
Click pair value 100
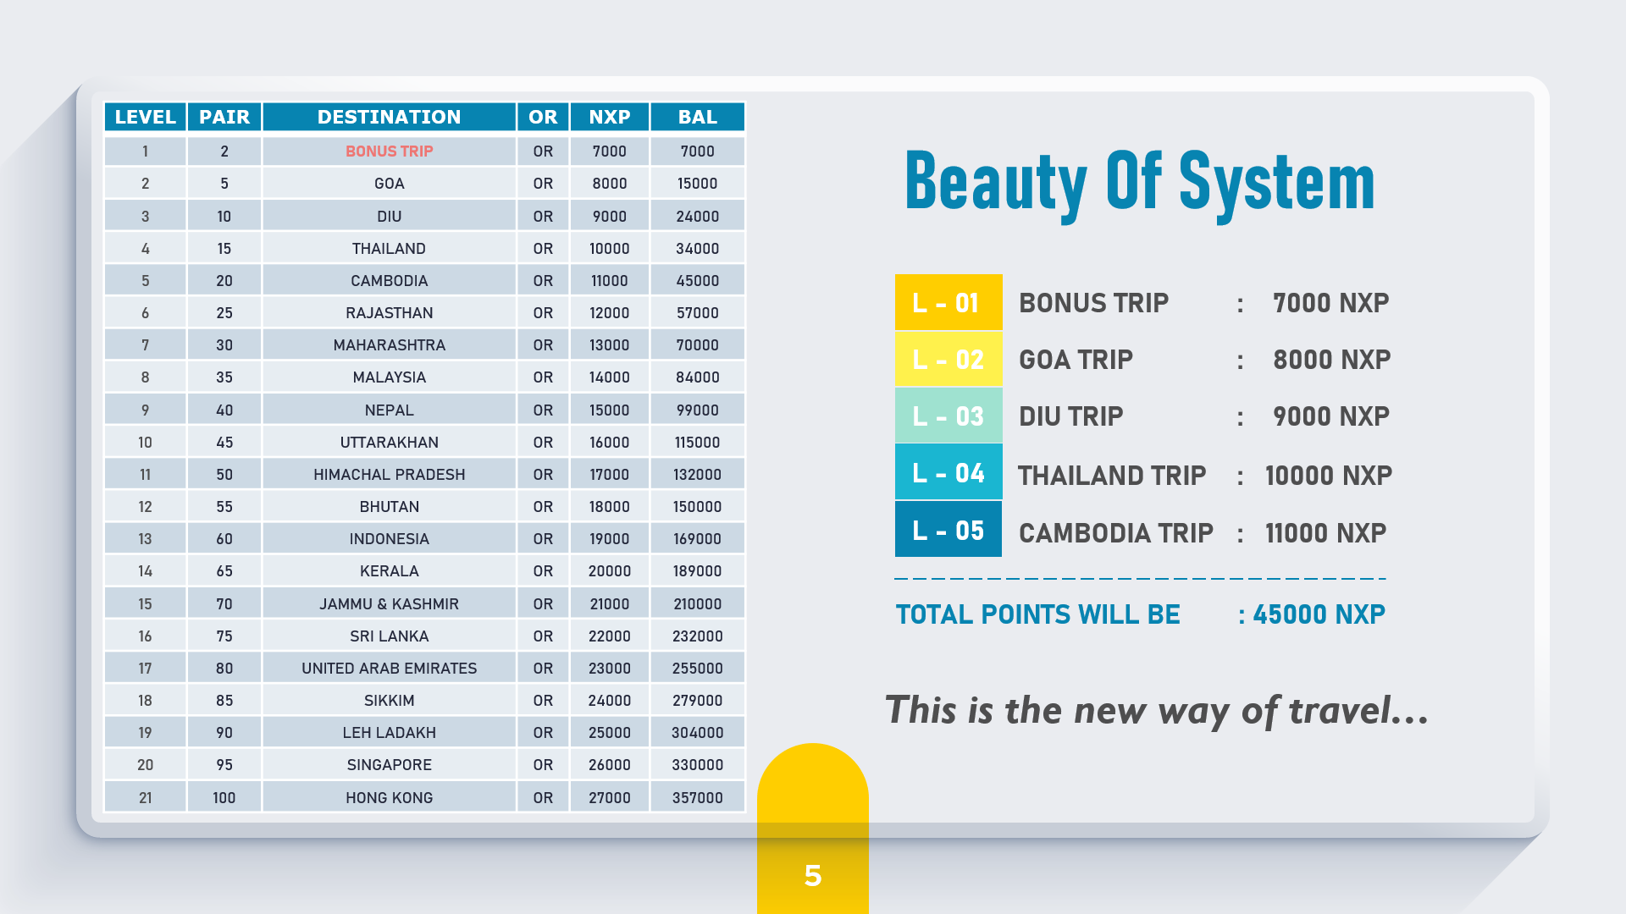(224, 798)
